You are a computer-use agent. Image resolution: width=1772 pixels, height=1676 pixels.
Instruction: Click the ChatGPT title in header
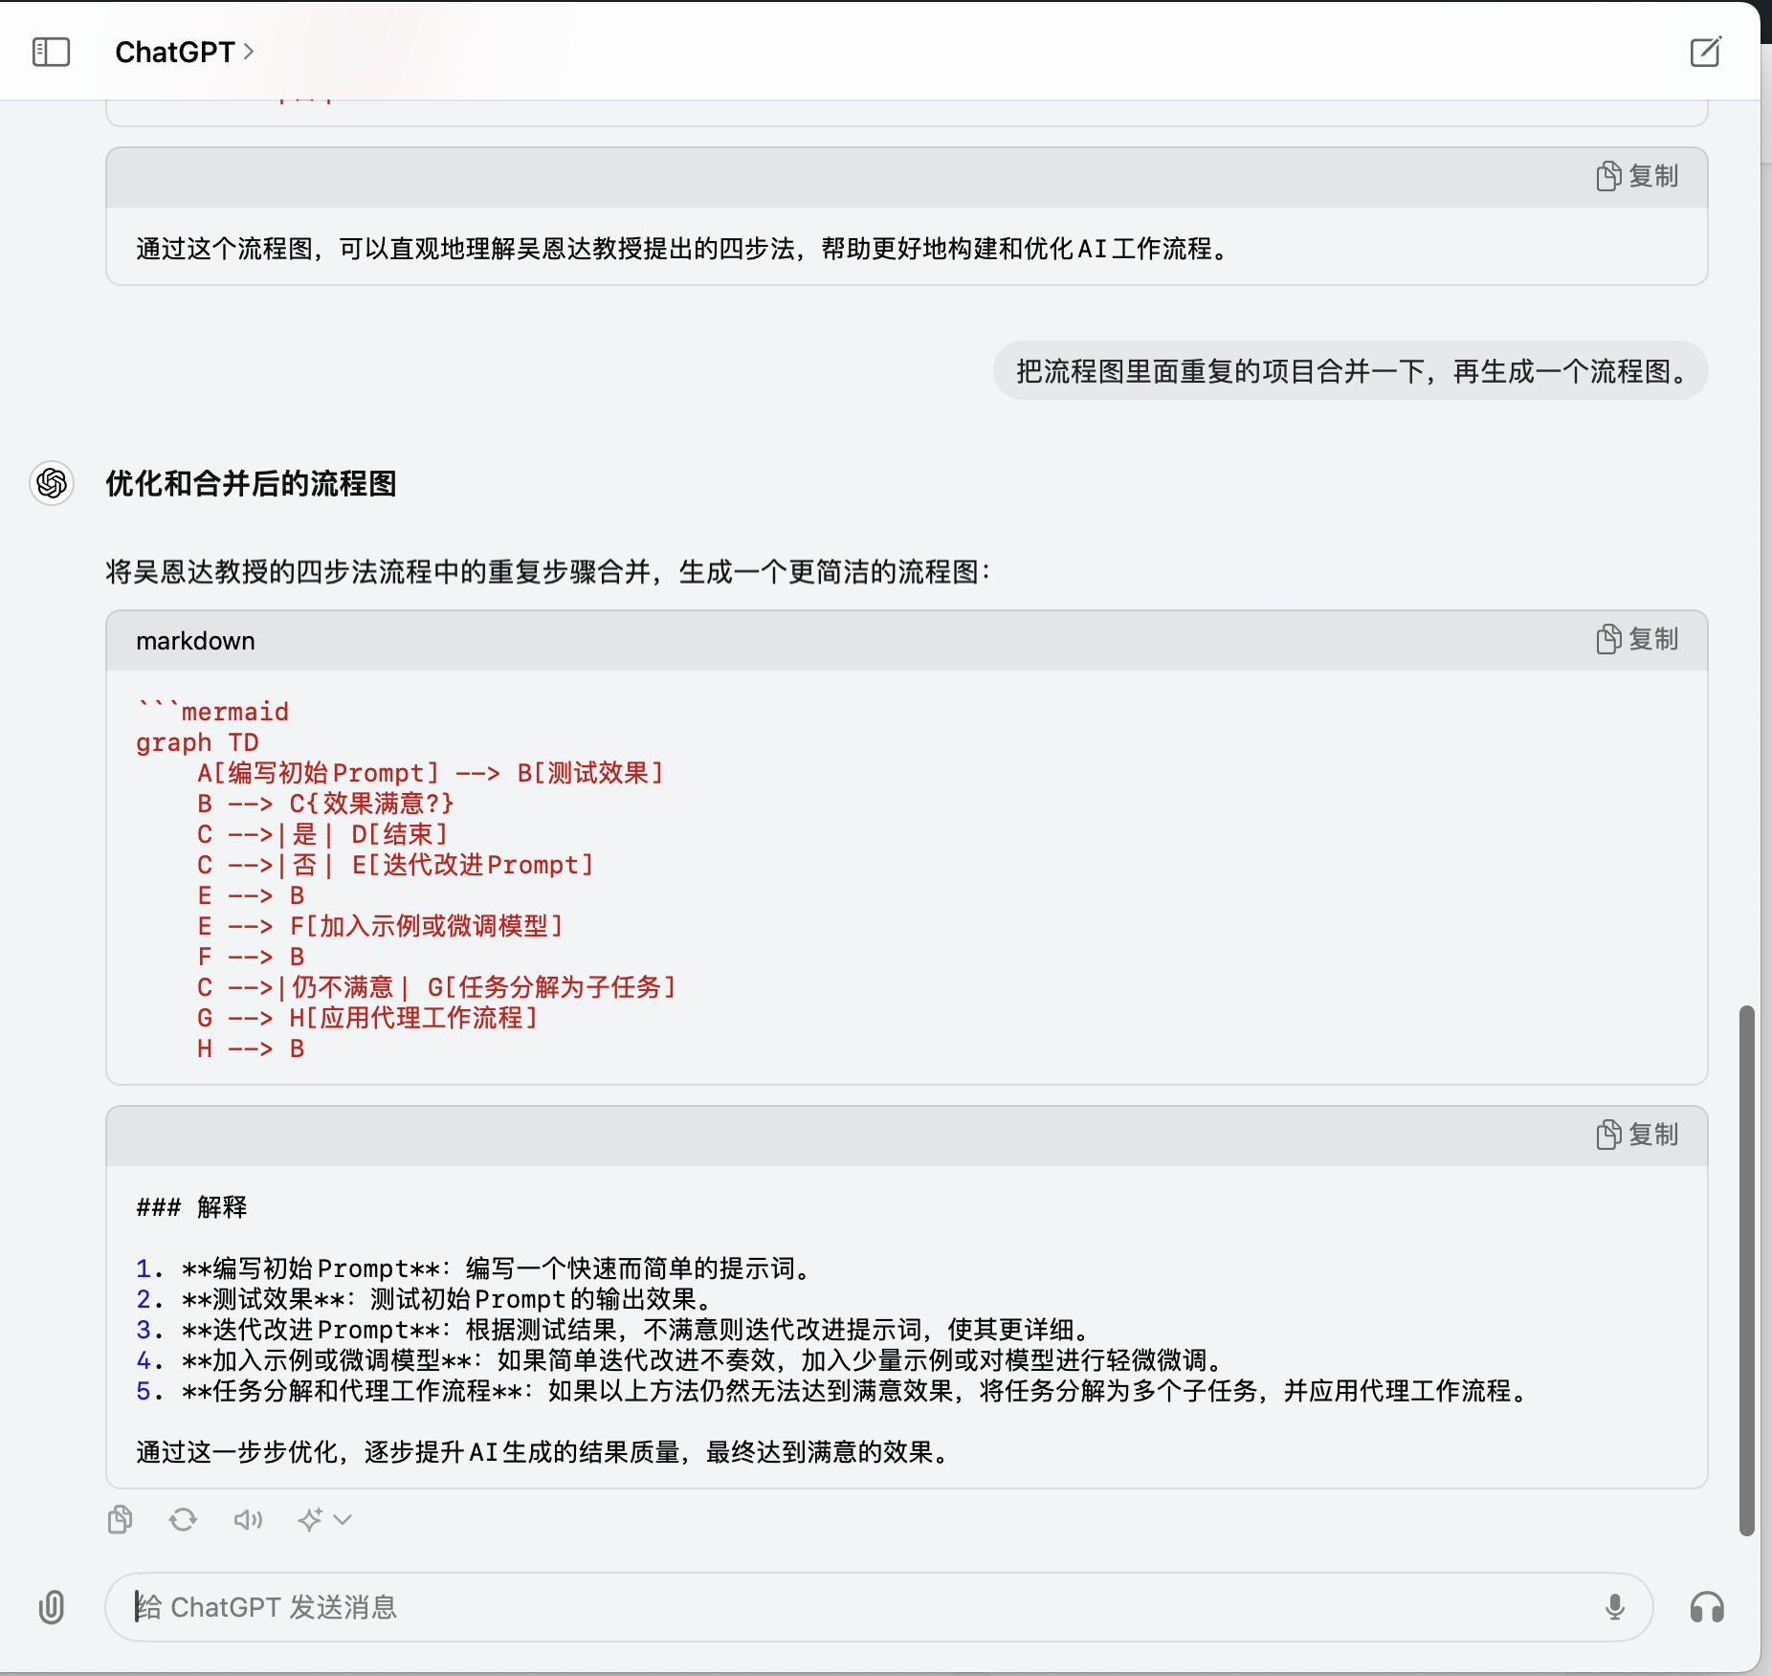point(175,52)
